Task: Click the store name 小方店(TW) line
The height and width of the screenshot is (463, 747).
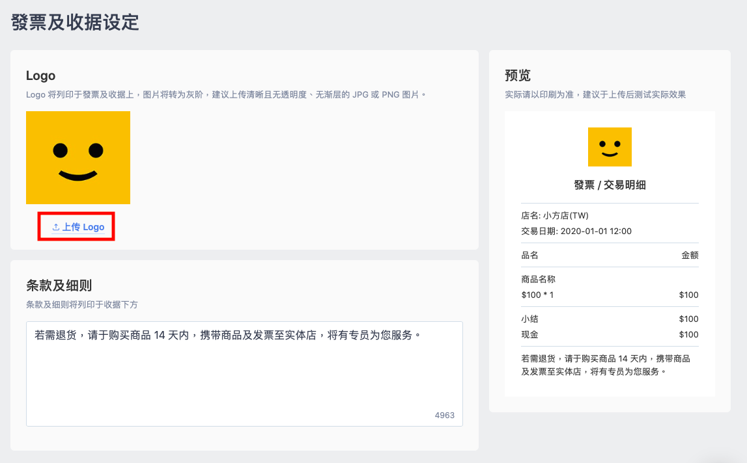Action: [x=555, y=215]
